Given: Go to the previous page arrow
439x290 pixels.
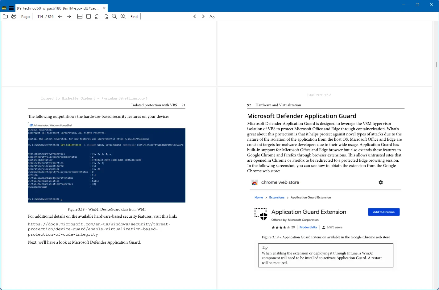Looking at the screenshot, I should click(60, 16).
